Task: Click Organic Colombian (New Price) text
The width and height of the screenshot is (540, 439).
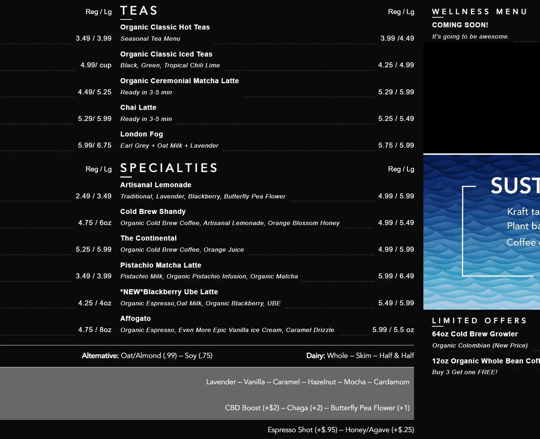Action: click(x=480, y=345)
